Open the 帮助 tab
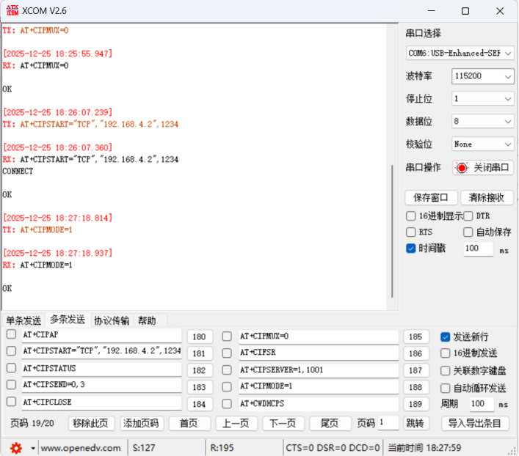 (x=147, y=320)
